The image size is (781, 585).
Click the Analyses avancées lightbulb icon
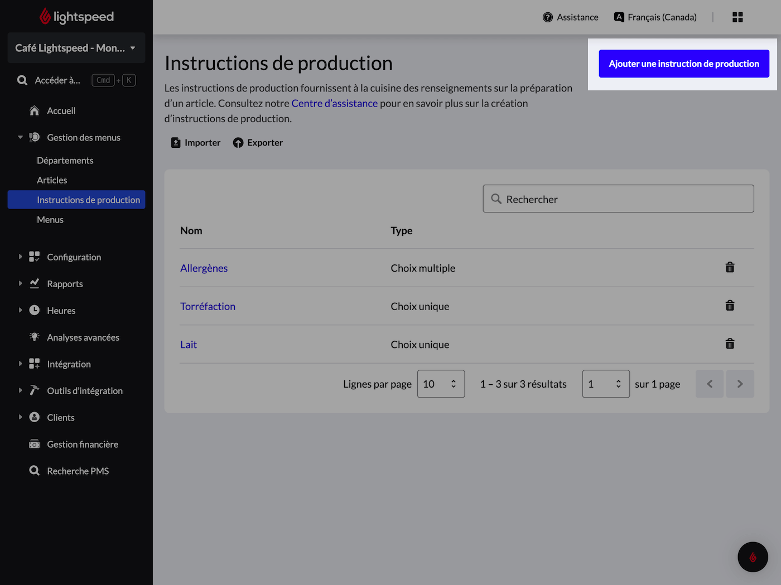(x=35, y=337)
